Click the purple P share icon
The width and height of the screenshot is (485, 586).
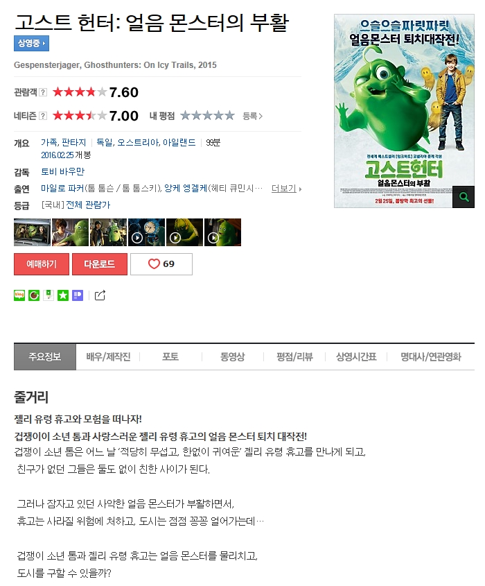[78, 295]
